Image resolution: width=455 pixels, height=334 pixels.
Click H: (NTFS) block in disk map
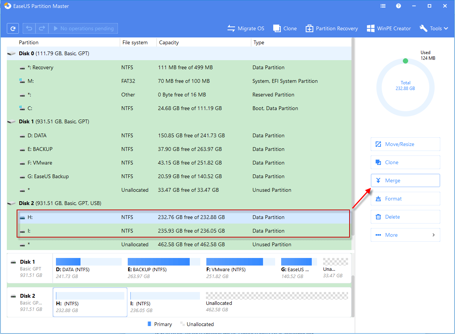click(90, 302)
